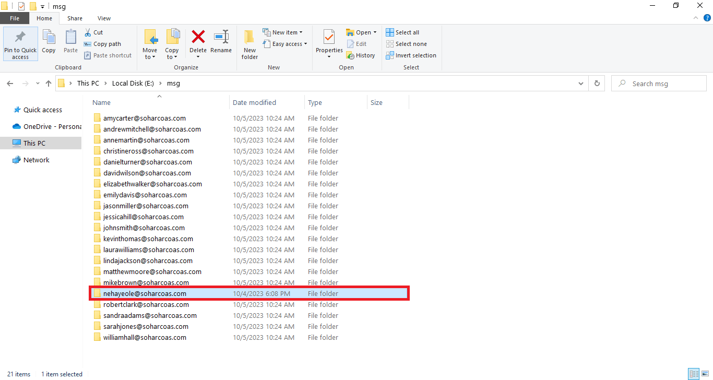Image resolution: width=713 pixels, height=380 pixels.
Task: Show the History of the selected item
Action: [361, 55]
